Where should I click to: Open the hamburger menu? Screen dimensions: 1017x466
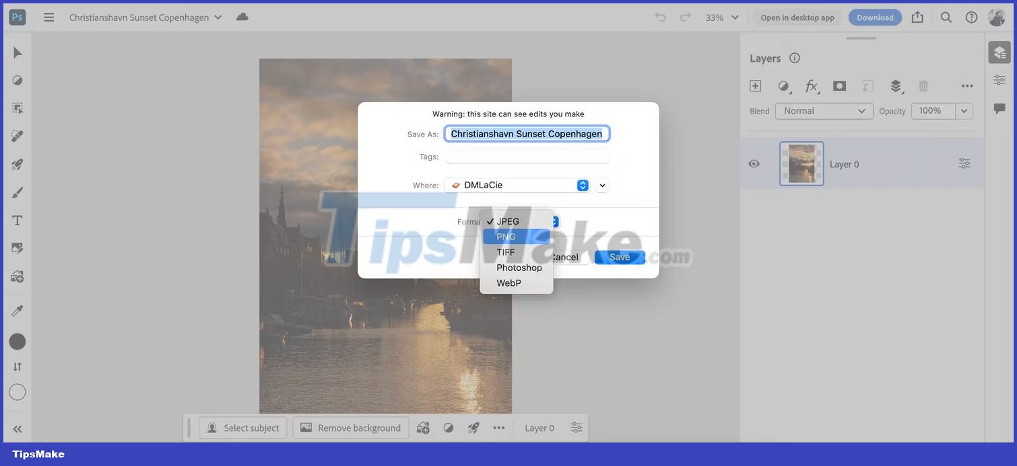coord(48,17)
